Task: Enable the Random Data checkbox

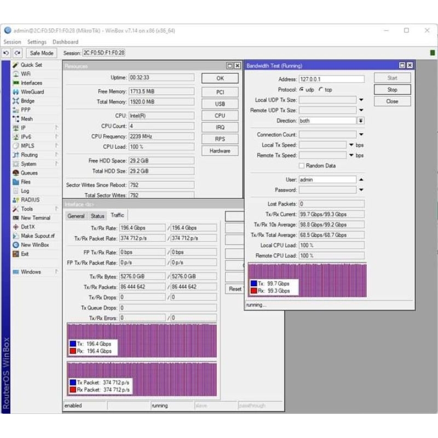Action: pyautogui.click(x=302, y=166)
